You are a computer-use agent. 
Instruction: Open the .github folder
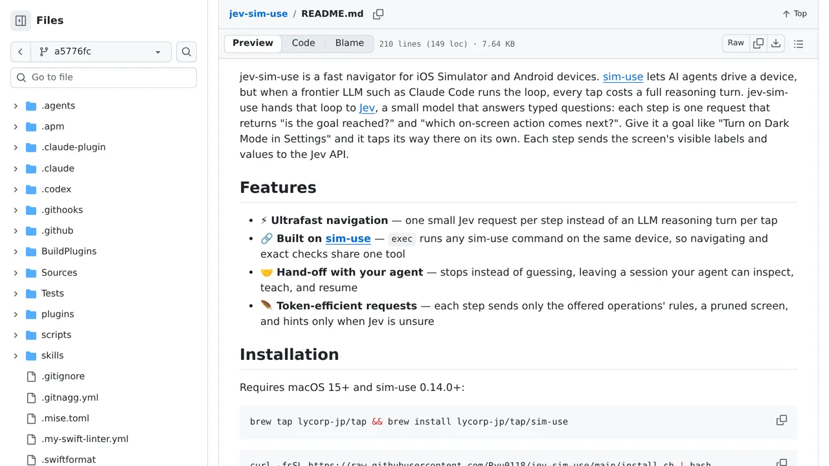point(57,230)
